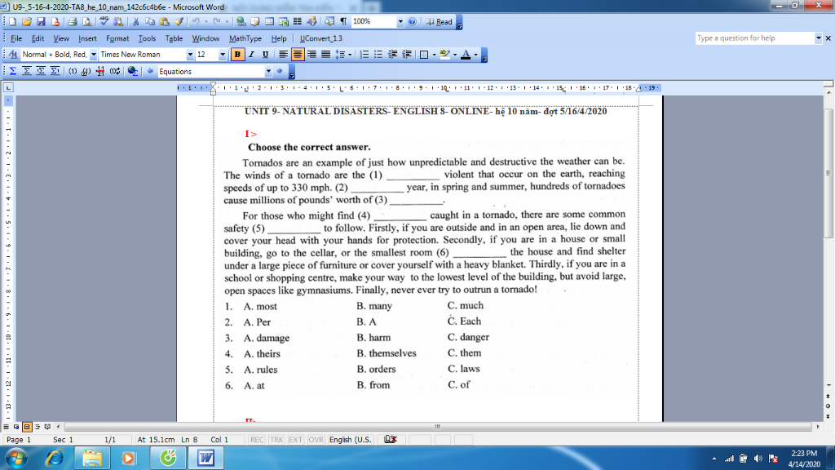This screenshot has height=470, width=835.
Task: Paste from clipboard
Action: pos(165,22)
